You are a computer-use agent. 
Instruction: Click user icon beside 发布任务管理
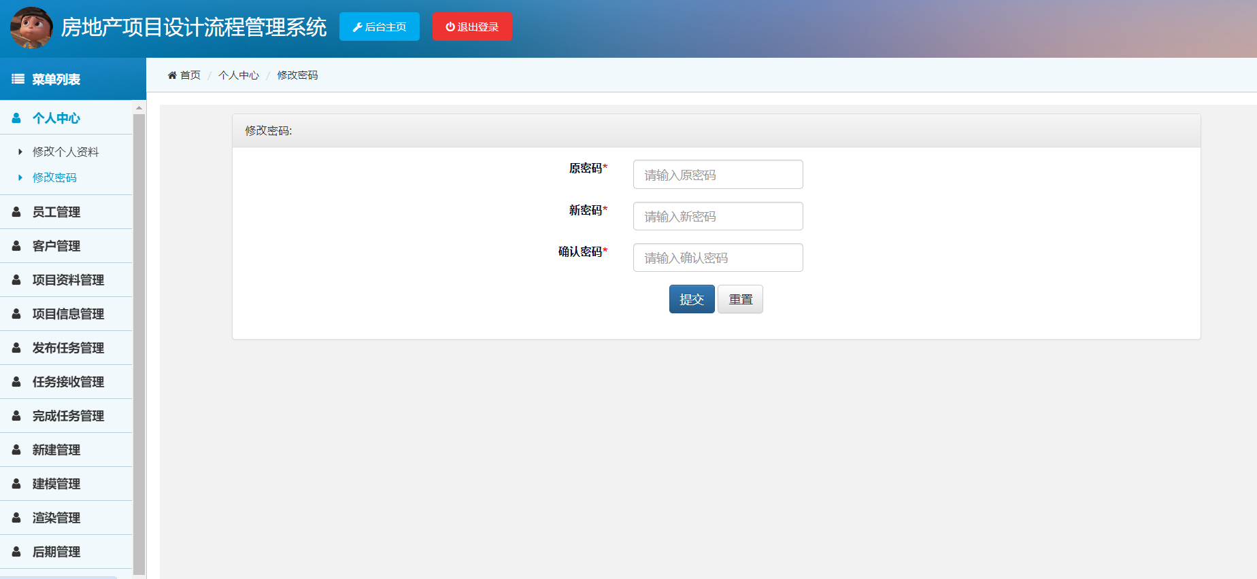point(16,348)
